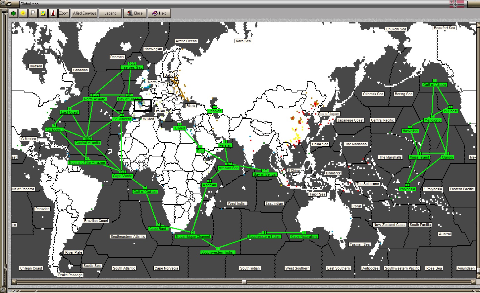The height and width of the screenshot is (293, 480).
Task: Select the Mozambique Channel zone
Action: pos(193,237)
